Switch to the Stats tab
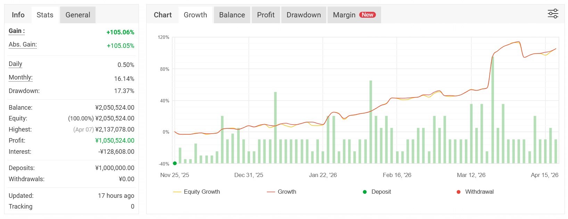This screenshot has width=568, height=219. (45, 15)
